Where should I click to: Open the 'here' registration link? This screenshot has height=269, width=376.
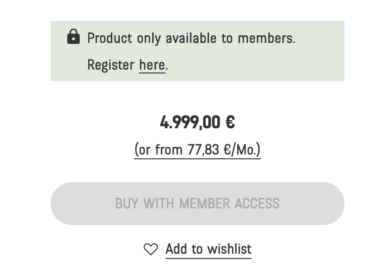[x=152, y=65]
